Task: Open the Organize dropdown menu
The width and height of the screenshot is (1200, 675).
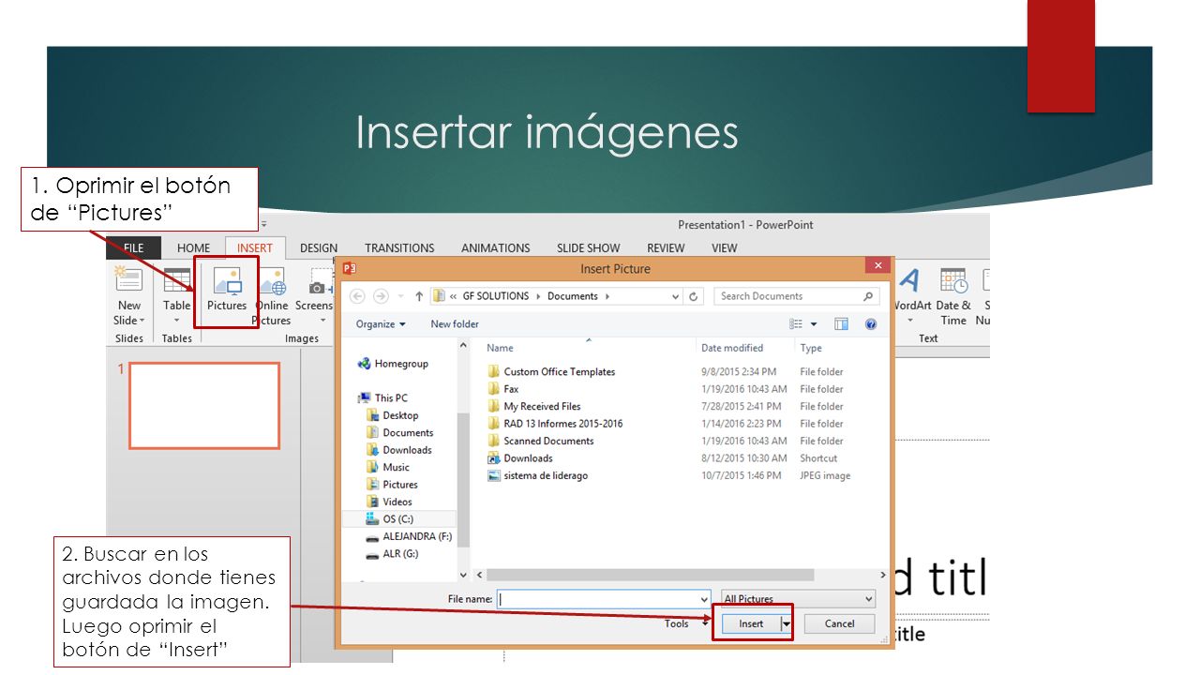Action: pyautogui.click(x=381, y=324)
